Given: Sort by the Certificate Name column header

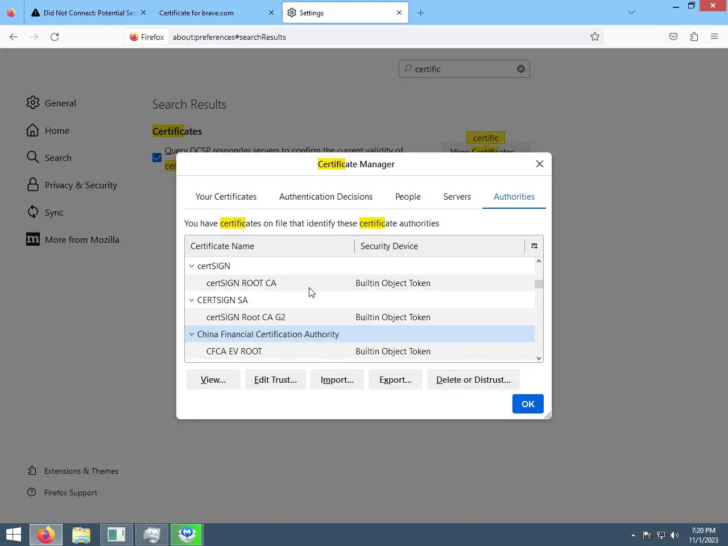Looking at the screenshot, I should click(x=270, y=246).
